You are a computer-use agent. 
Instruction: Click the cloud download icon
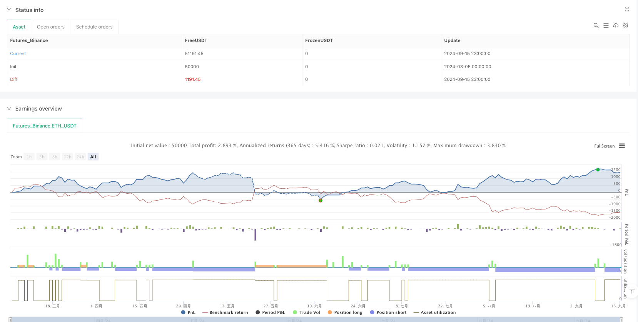tap(616, 25)
